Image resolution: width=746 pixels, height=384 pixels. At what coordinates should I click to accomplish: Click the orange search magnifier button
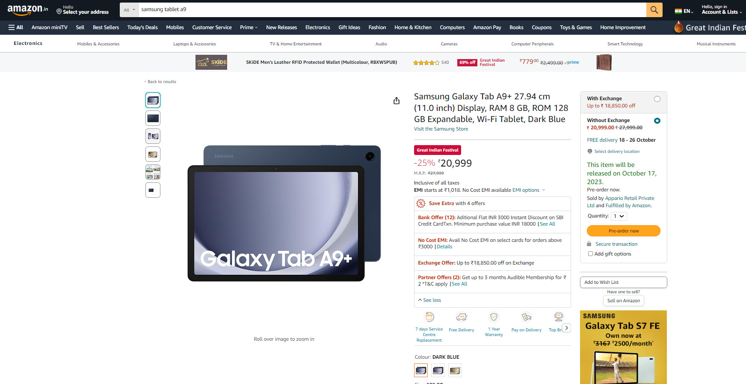tap(654, 9)
